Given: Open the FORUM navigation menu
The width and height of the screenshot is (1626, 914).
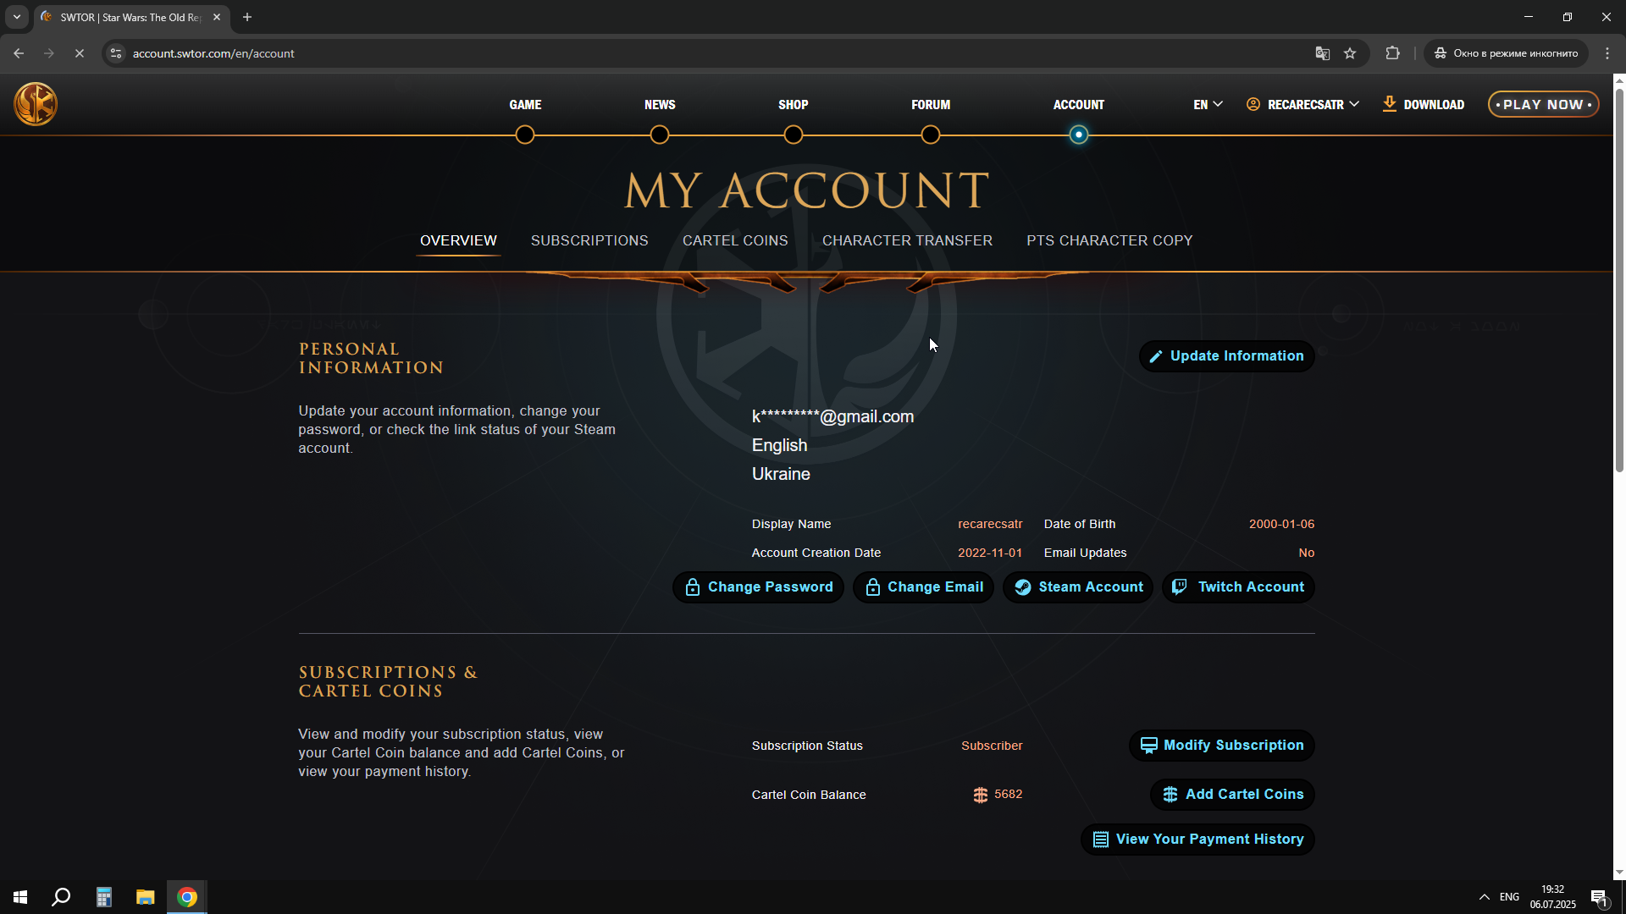Looking at the screenshot, I should click(931, 104).
